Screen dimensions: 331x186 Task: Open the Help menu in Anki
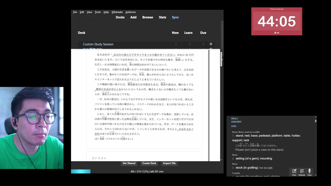[106, 12]
